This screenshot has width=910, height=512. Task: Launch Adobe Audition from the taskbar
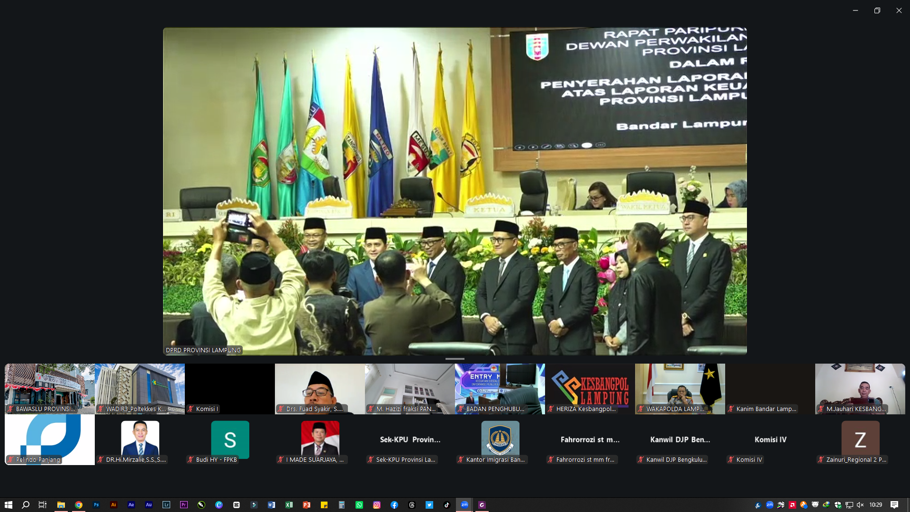click(x=149, y=505)
